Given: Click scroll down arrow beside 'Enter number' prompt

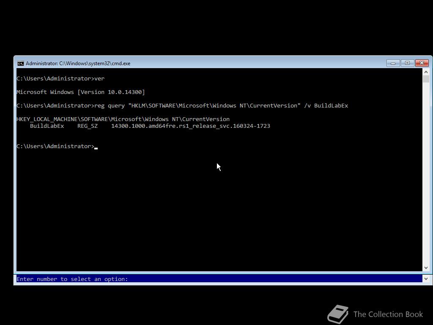Looking at the screenshot, I should click(x=426, y=278).
